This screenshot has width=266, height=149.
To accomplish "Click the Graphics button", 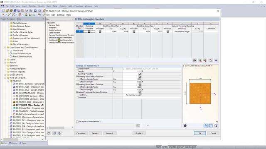I will click(x=139, y=133).
